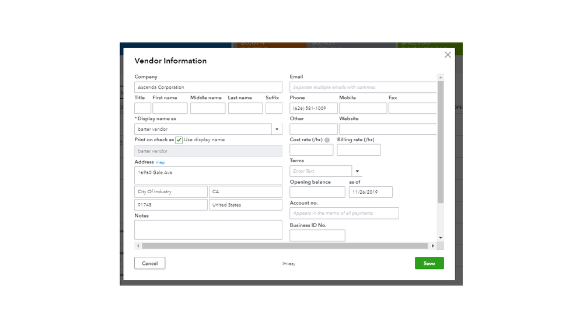Open the address map link
Screen dimensions: 583x328
pyautogui.click(x=160, y=162)
